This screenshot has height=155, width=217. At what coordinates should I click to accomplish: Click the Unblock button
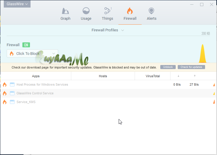pos(168,67)
